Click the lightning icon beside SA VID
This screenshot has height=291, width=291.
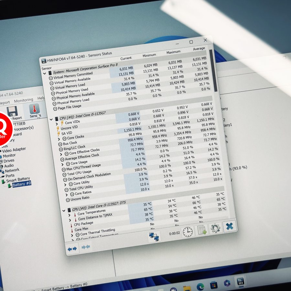(59, 134)
